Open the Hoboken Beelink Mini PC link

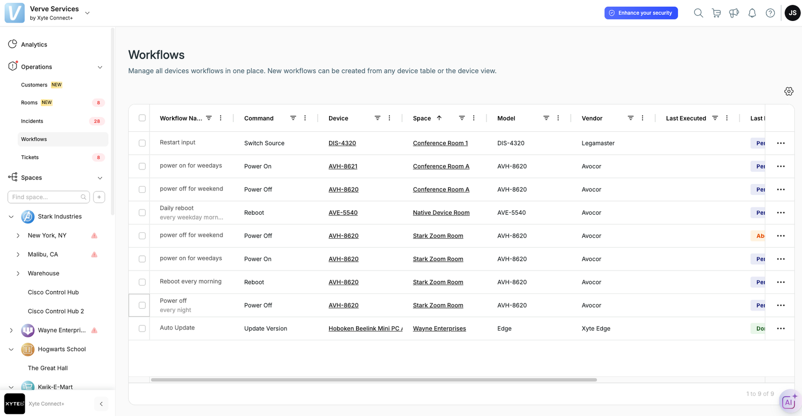[x=365, y=329]
